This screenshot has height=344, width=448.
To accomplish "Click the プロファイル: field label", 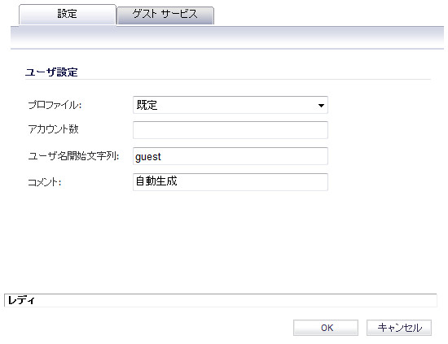I will click(55, 105).
